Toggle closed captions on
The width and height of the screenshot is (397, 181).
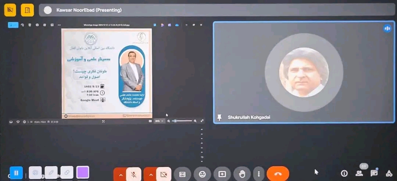[x=182, y=174]
